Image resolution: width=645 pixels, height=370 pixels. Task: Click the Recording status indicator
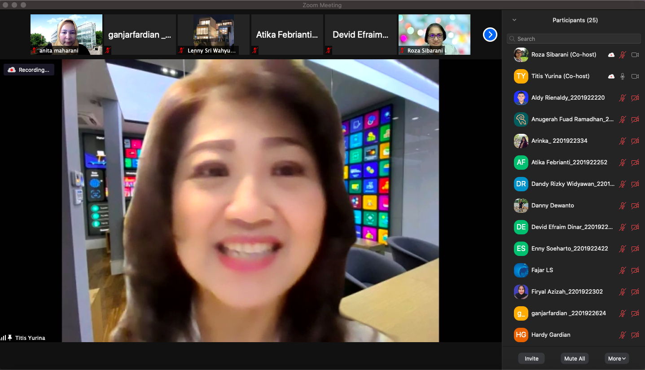tap(29, 70)
